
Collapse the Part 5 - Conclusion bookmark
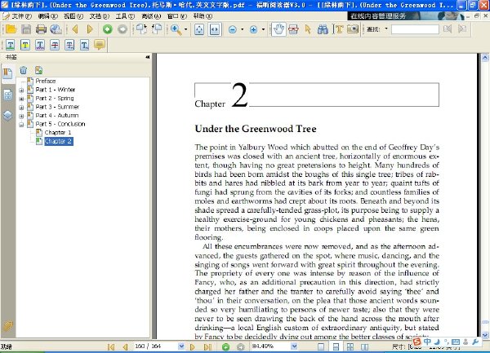(x=21, y=125)
